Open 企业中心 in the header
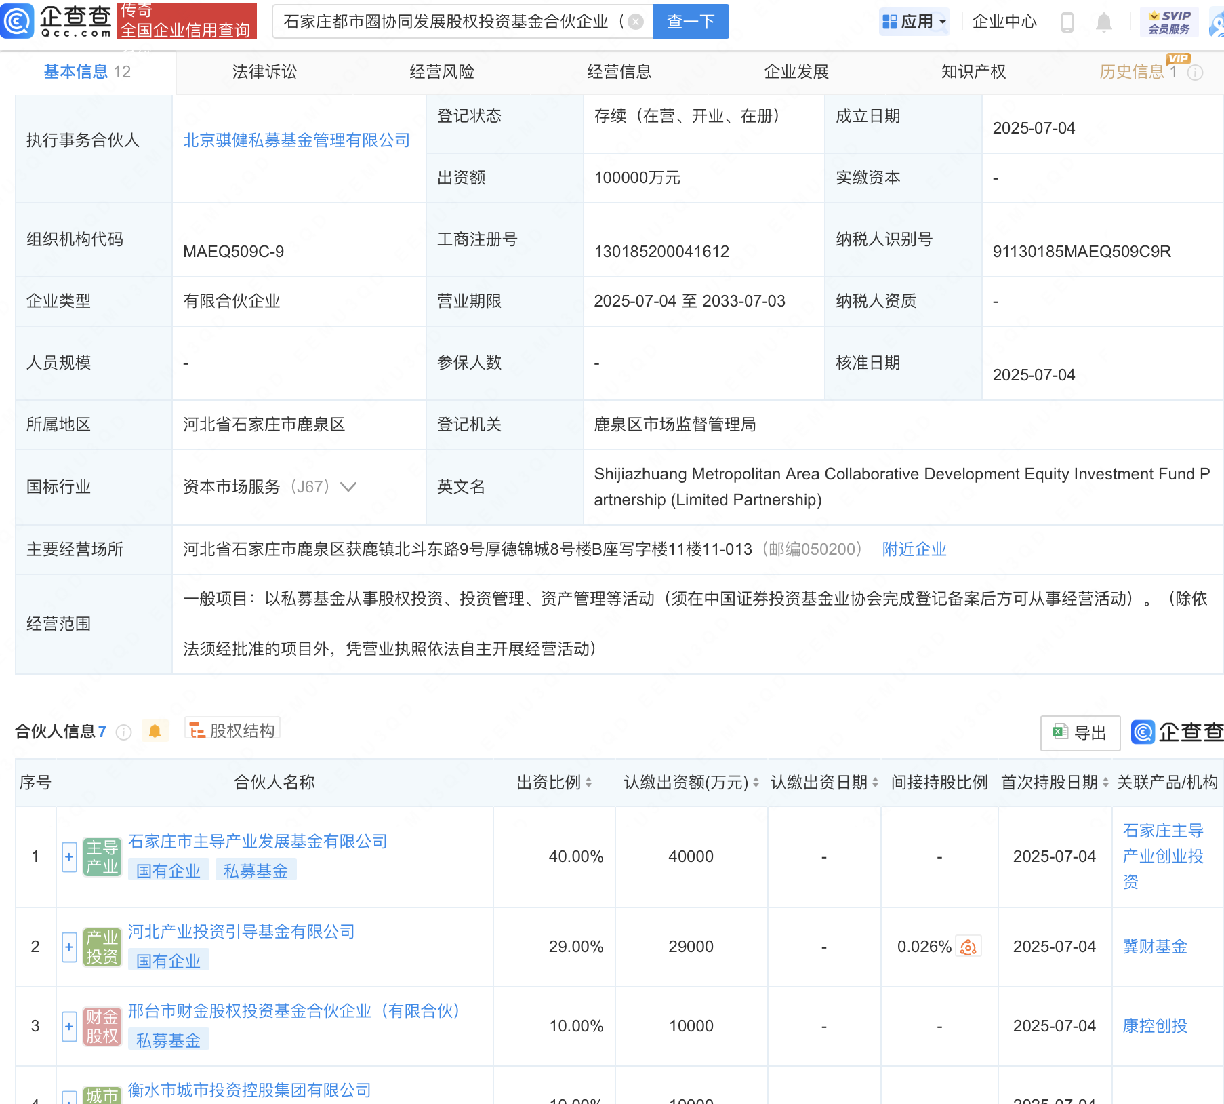This screenshot has height=1104, width=1224. pyautogui.click(x=1004, y=22)
